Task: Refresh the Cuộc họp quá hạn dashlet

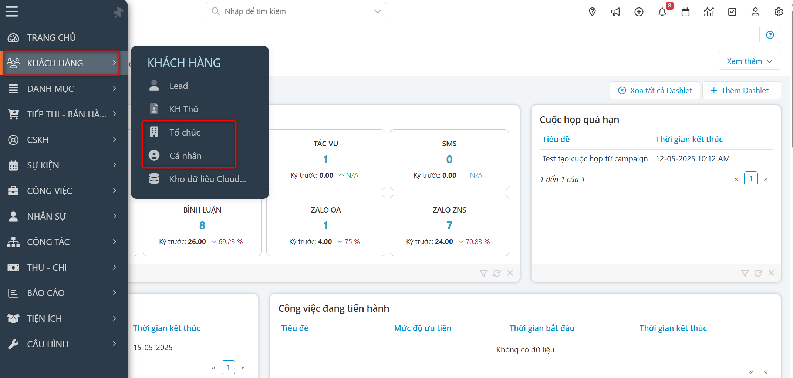Action: point(758,273)
